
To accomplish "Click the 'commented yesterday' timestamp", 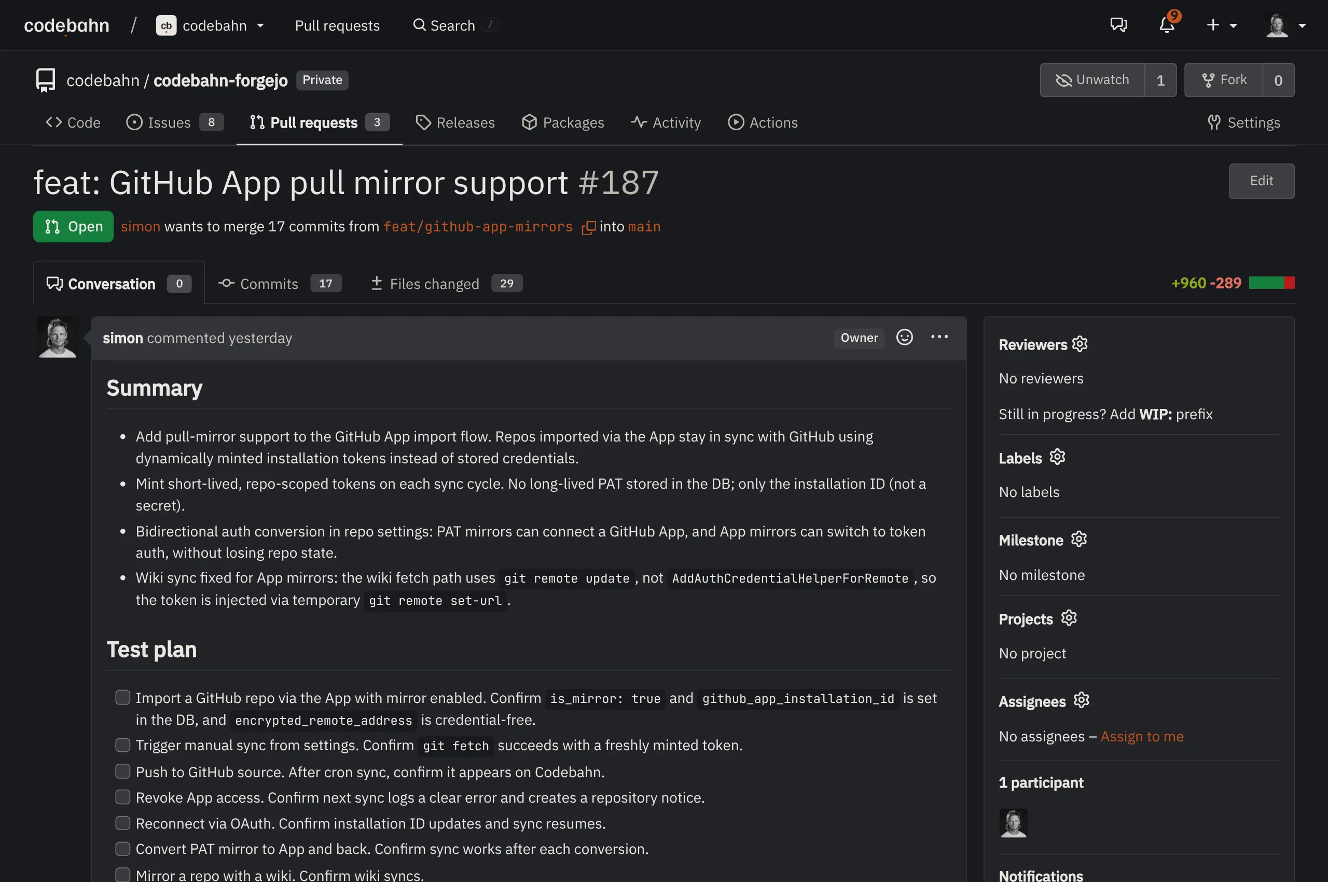I will [x=219, y=338].
